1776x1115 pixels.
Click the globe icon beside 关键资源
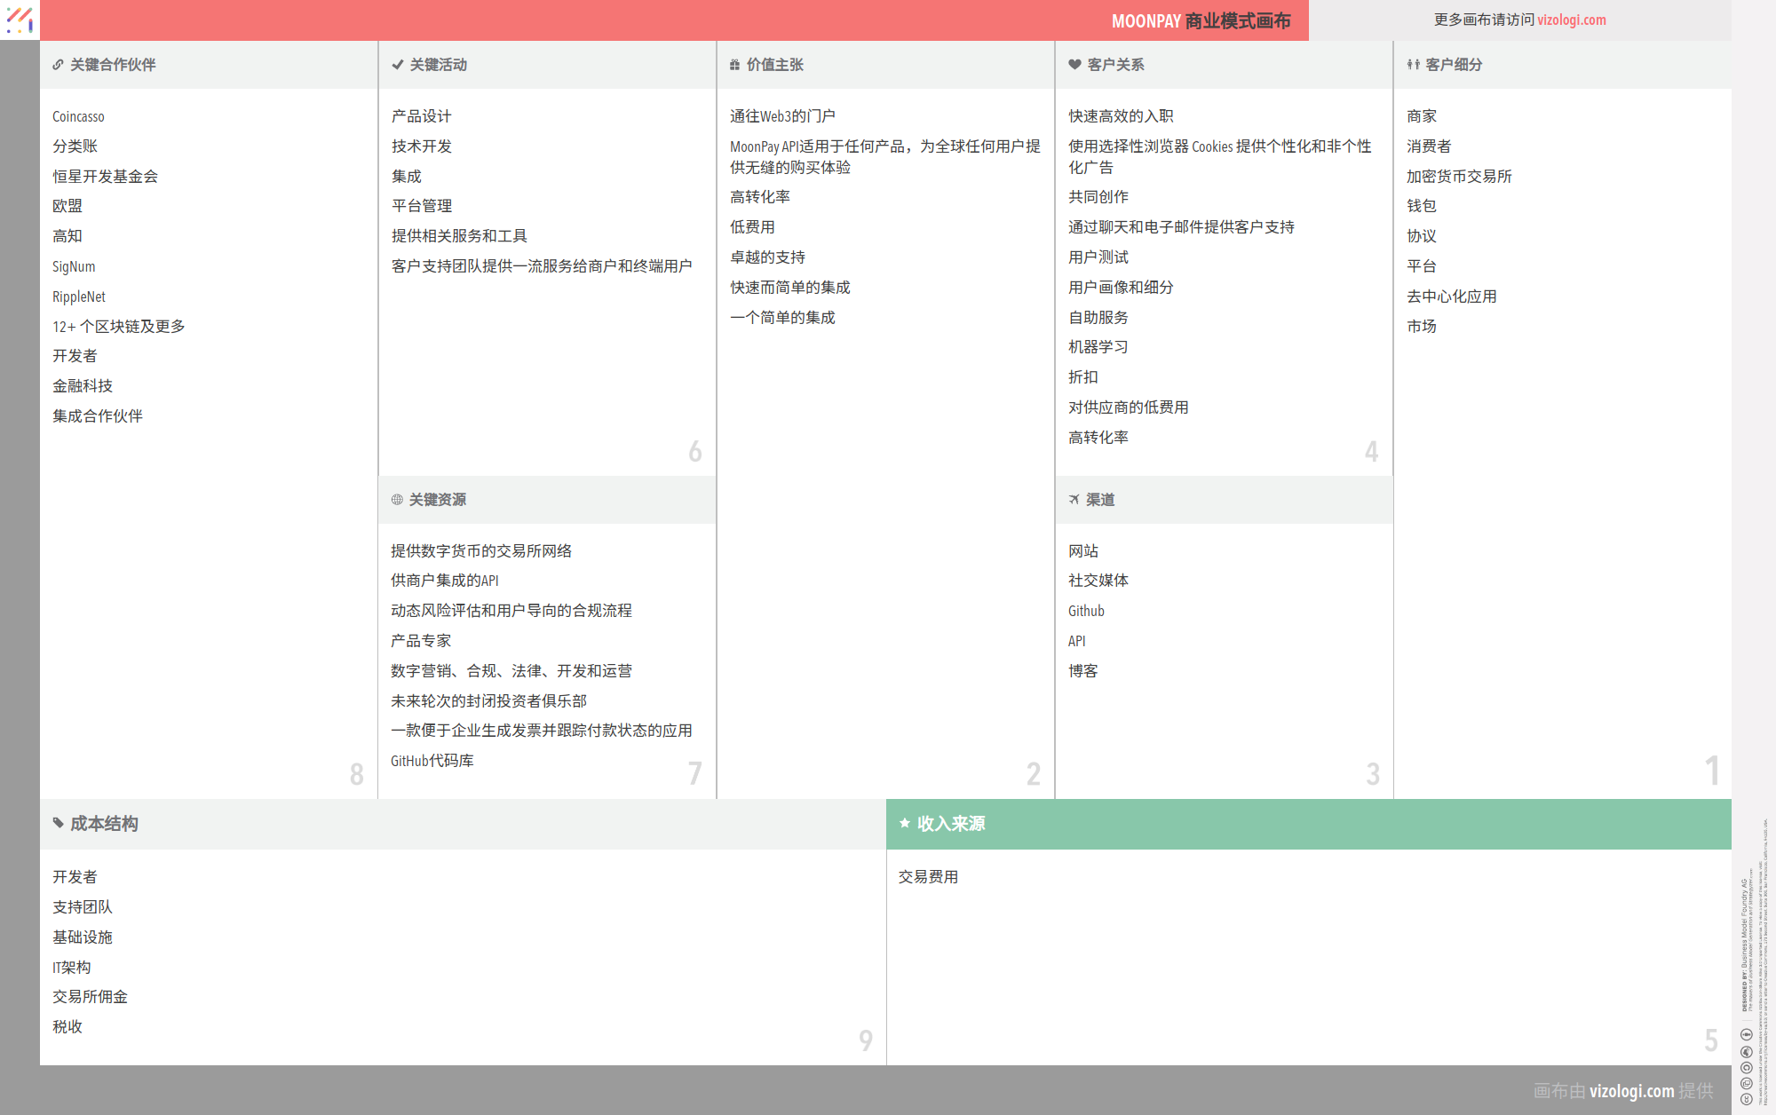[397, 500]
